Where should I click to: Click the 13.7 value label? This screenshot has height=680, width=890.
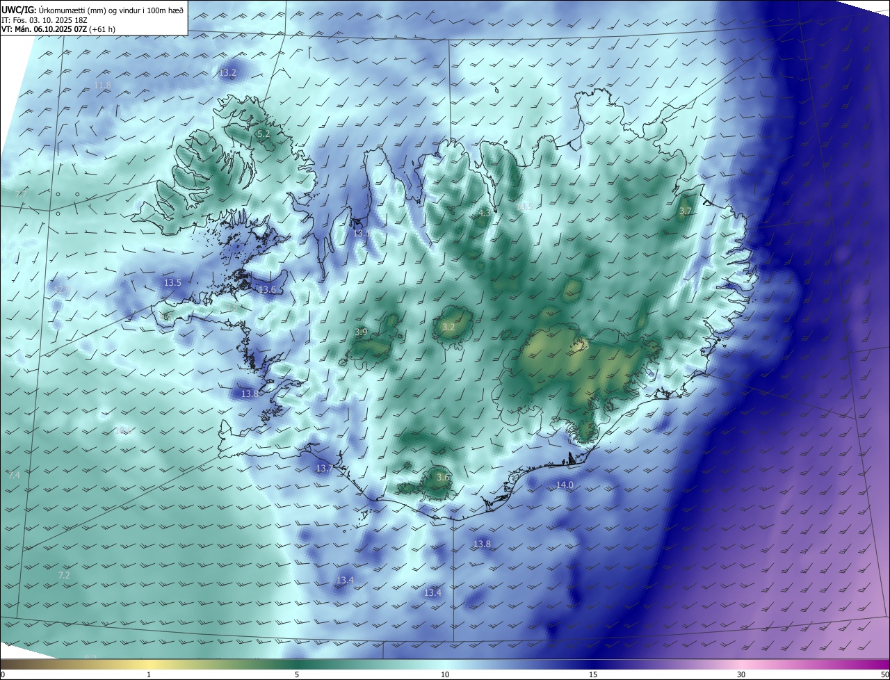coord(324,469)
